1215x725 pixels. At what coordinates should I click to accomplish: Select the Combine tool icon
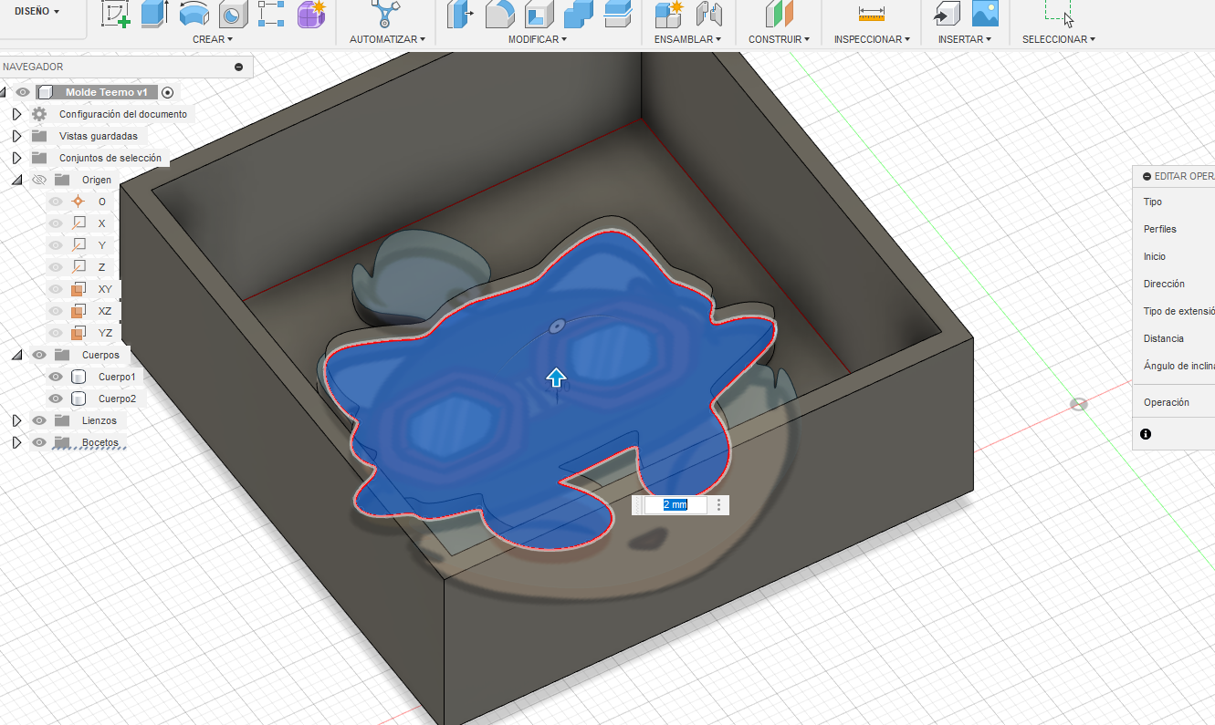coord(578,13)
